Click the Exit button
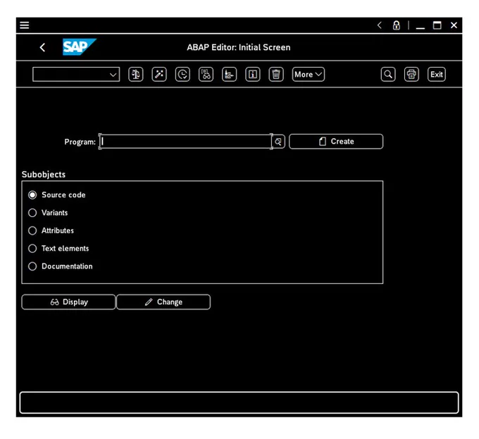This screenshot has height=439, width=479. (437, 75)
